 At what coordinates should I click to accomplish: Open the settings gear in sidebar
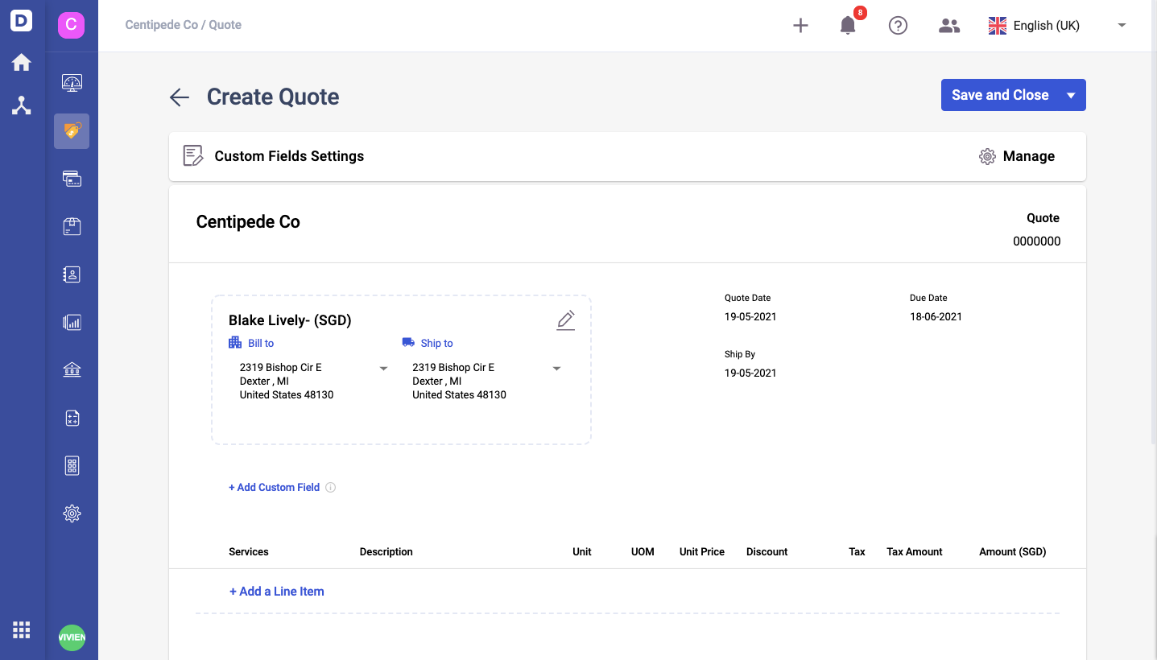72,514
